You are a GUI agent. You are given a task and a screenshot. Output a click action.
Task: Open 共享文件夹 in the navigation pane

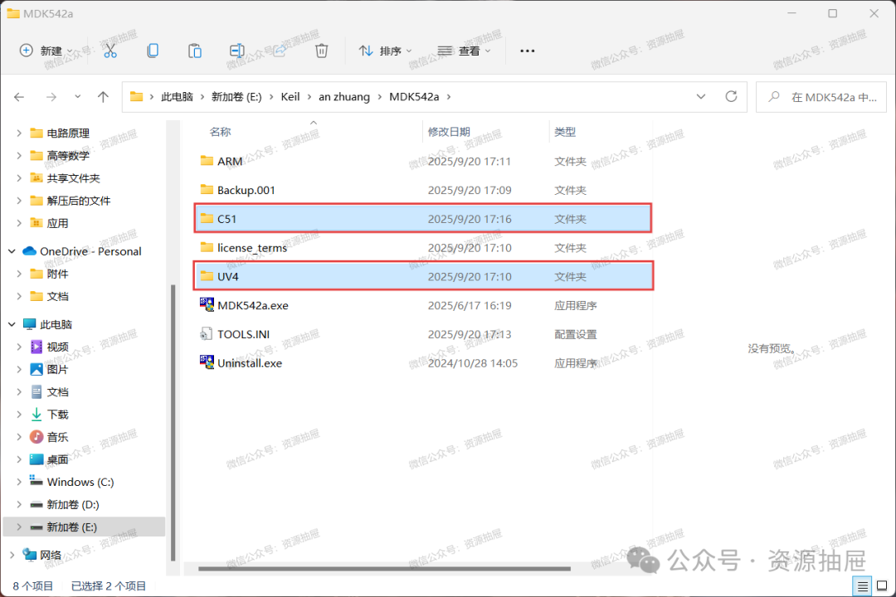coord(73,178)
